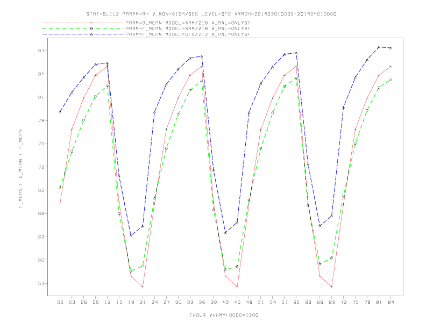The image size is (426, 329).
Task: Click the y-axis tick label 84
Action: click(41, 74)
